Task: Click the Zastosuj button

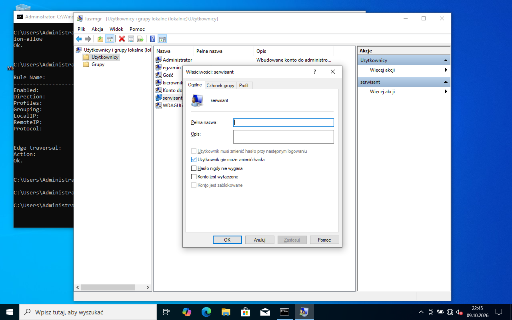Action: (x=292, y=240)
